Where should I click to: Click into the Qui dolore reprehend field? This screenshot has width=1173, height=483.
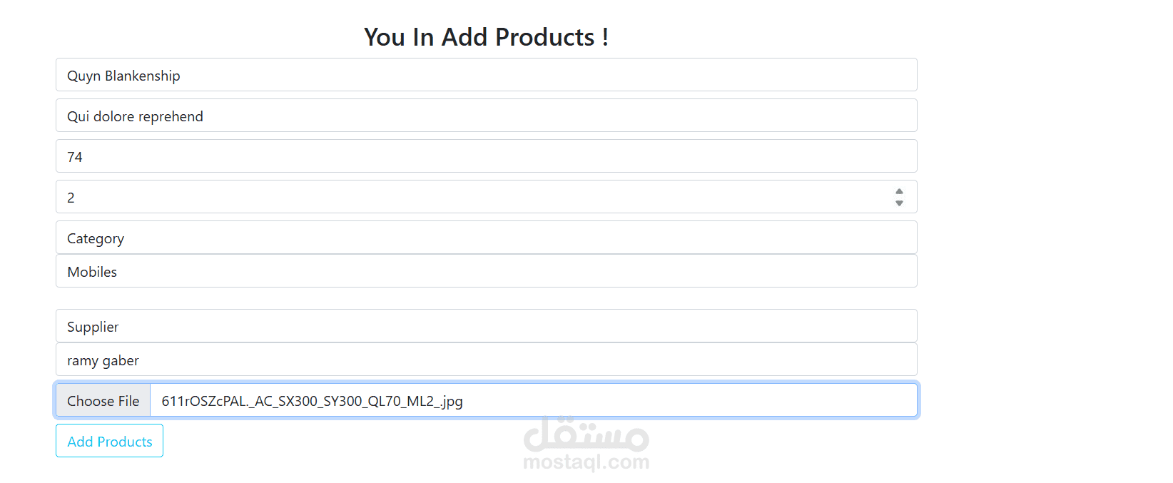486,116
